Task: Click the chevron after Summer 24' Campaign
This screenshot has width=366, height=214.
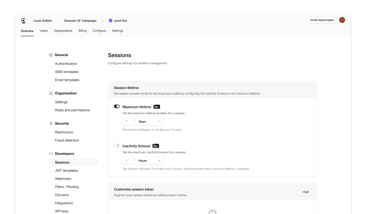Action: (x=103, y=21)
